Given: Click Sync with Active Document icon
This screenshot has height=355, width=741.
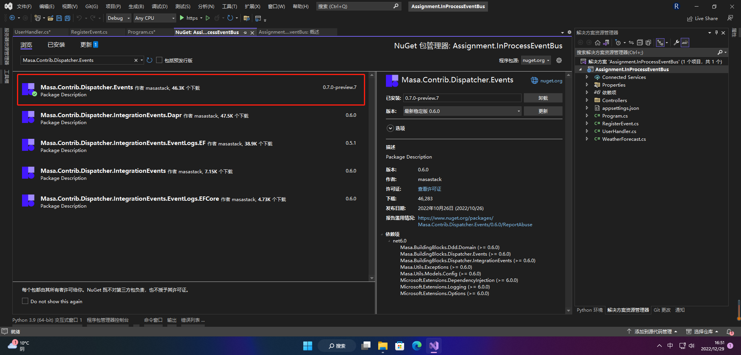Looking at the screenshot, I should coord(631,43).
